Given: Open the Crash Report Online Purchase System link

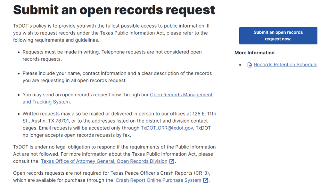Looking at the screenshot, I should coord(158,180).
